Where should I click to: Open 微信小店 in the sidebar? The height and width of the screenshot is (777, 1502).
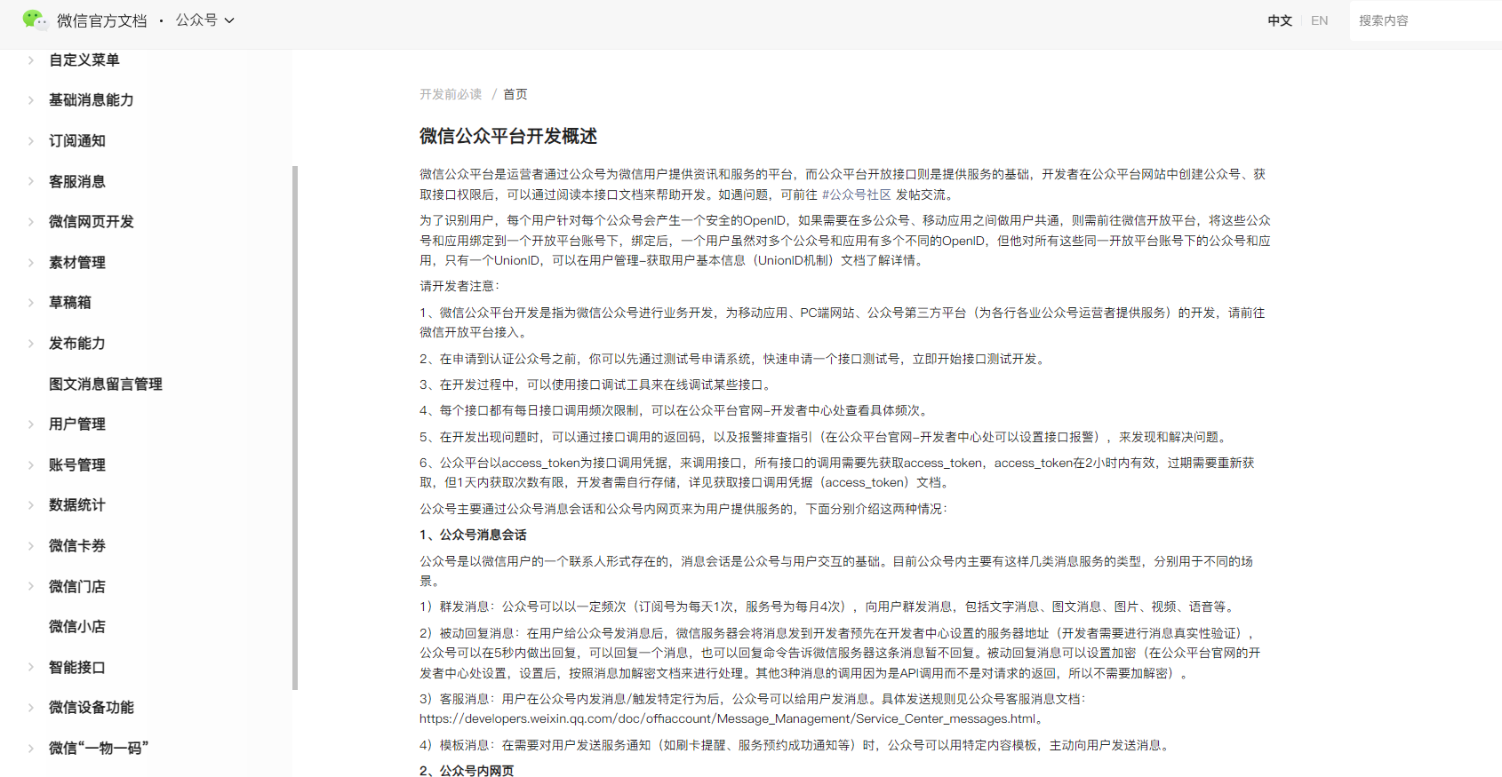point(76,627)
